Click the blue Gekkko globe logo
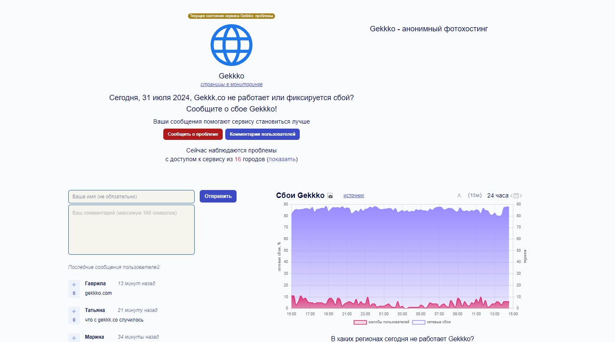This screenshot has width=615, height=342. 232,45
